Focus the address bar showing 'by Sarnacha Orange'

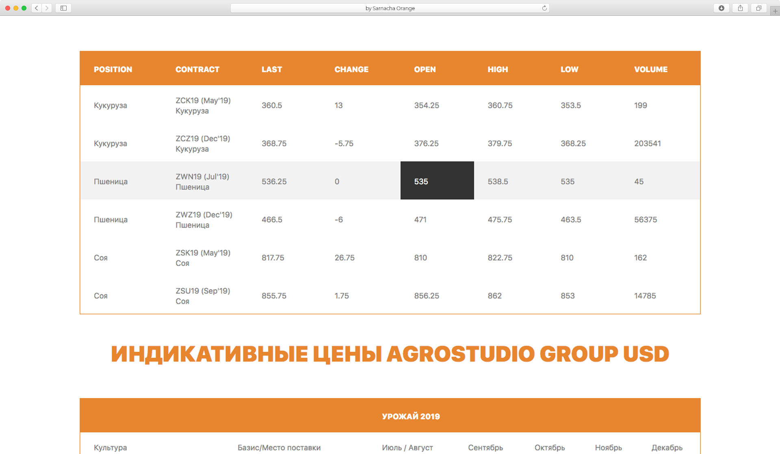(390, 8)
